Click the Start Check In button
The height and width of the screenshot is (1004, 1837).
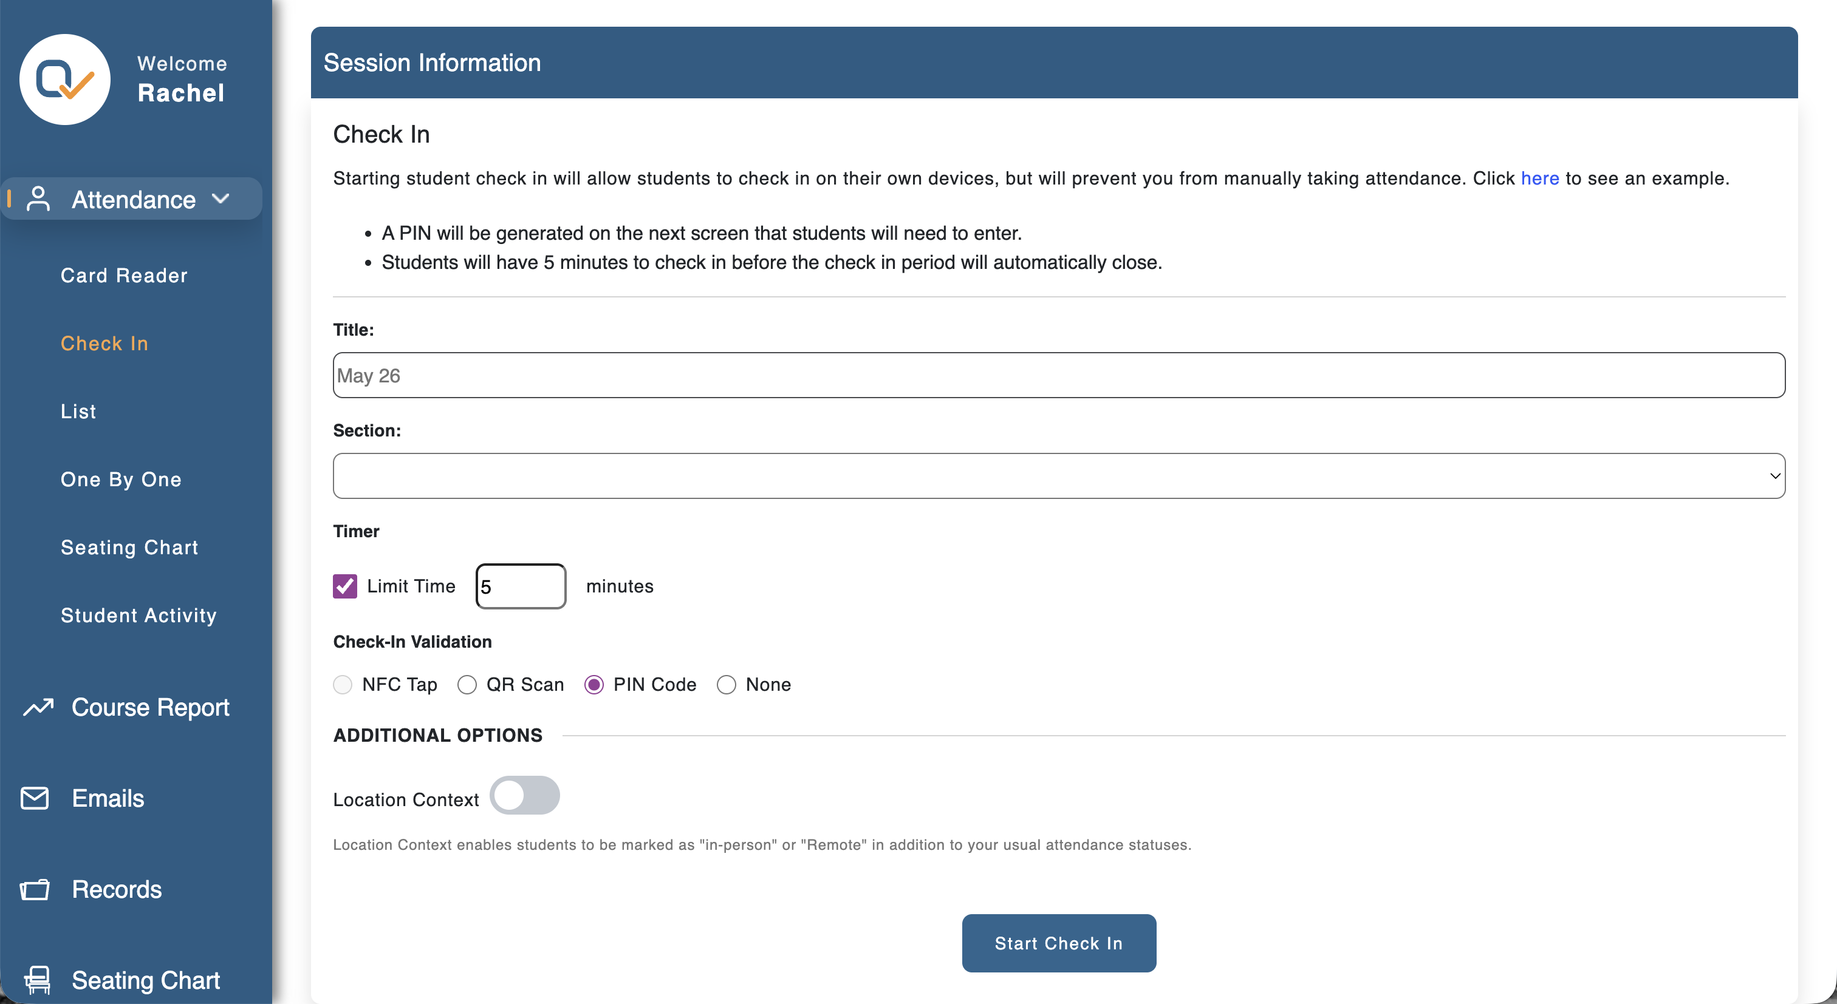coord(1059,943)
